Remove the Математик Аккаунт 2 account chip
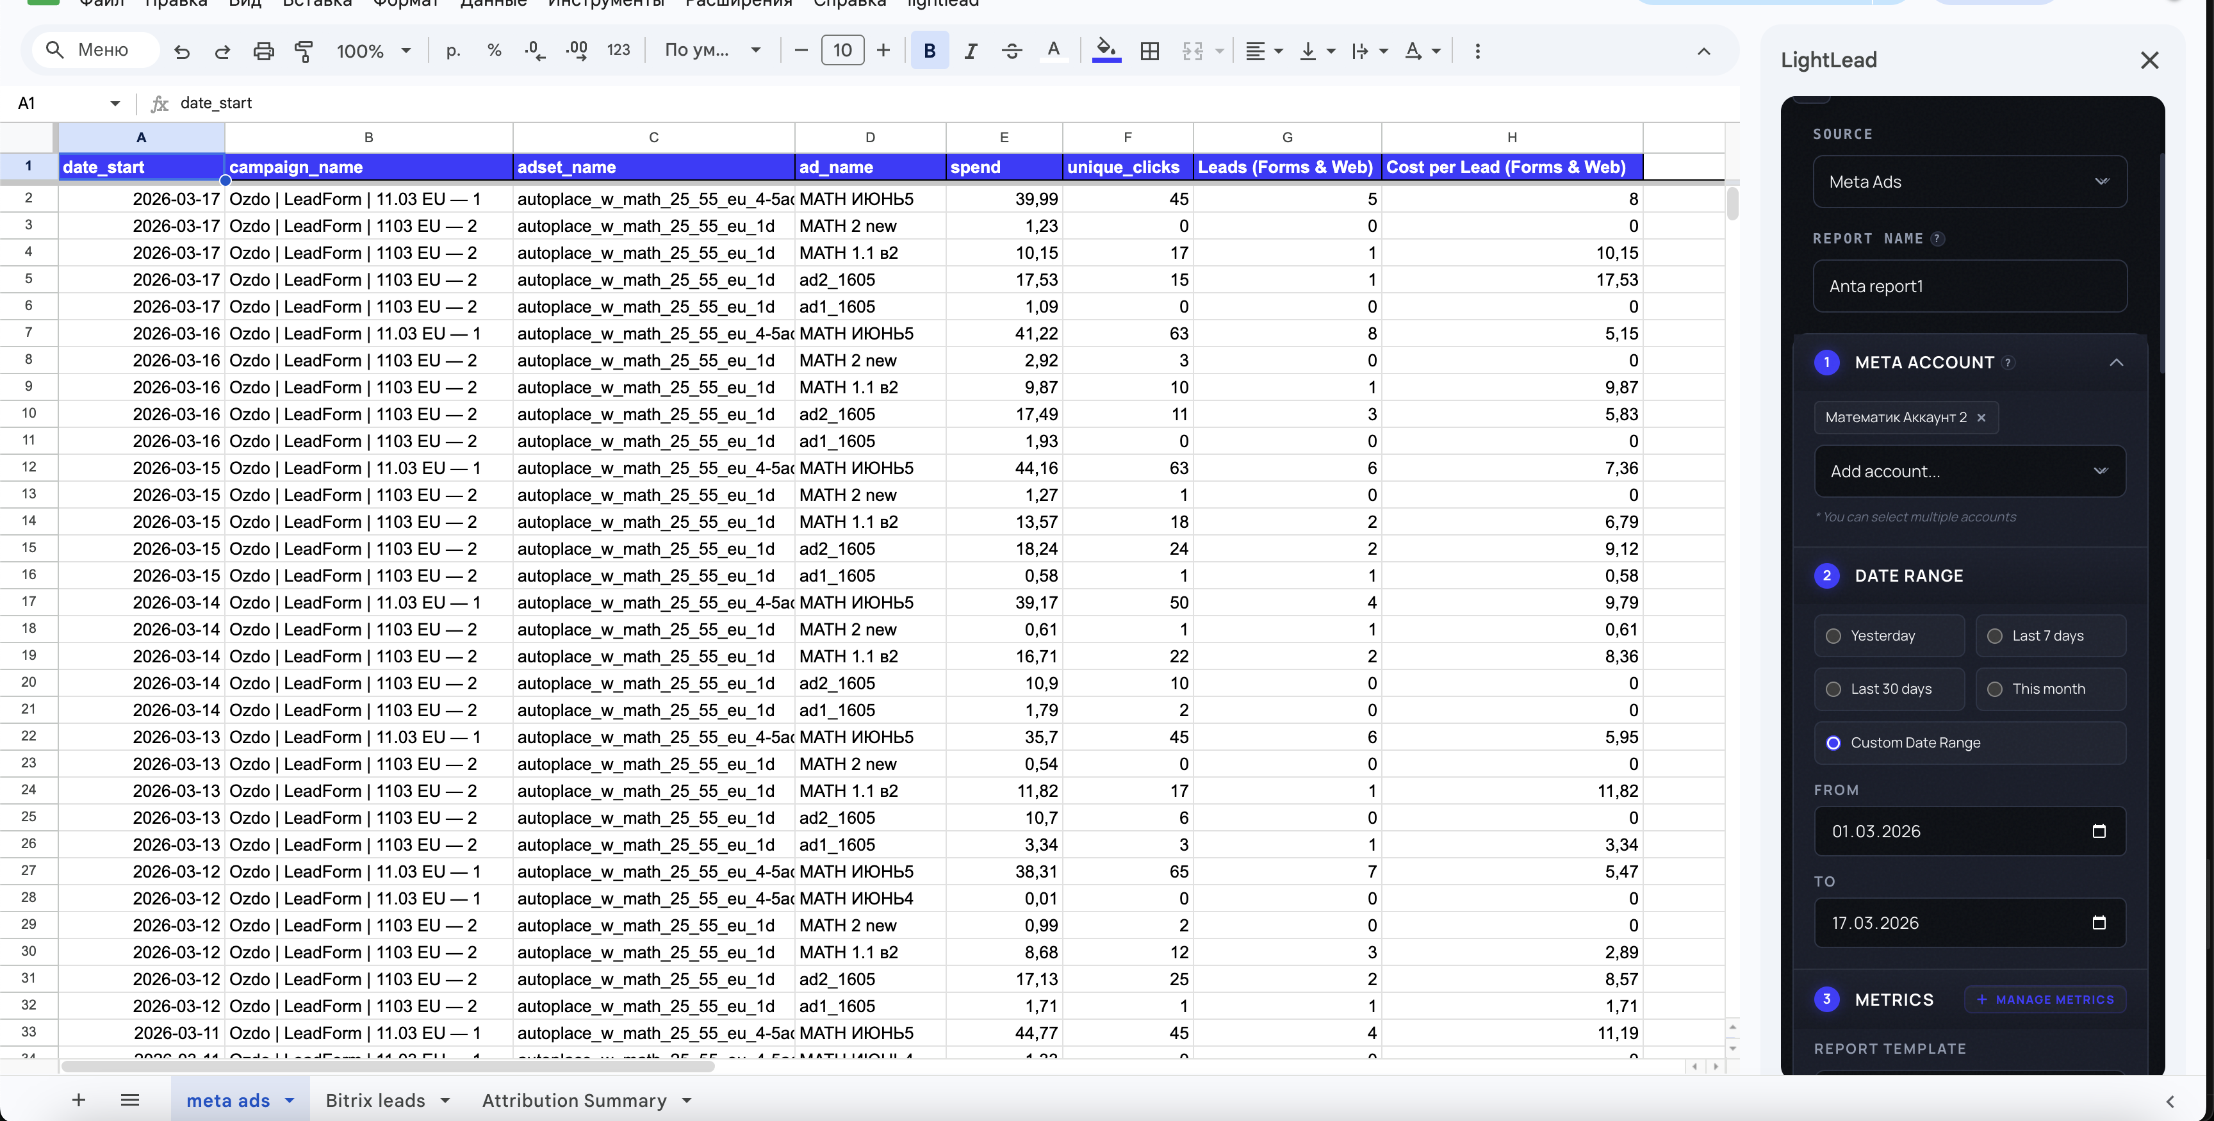 1981,418
